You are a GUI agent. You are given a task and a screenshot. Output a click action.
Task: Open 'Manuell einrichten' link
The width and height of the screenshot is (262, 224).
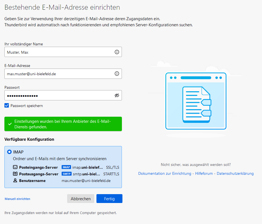[17, 199]
